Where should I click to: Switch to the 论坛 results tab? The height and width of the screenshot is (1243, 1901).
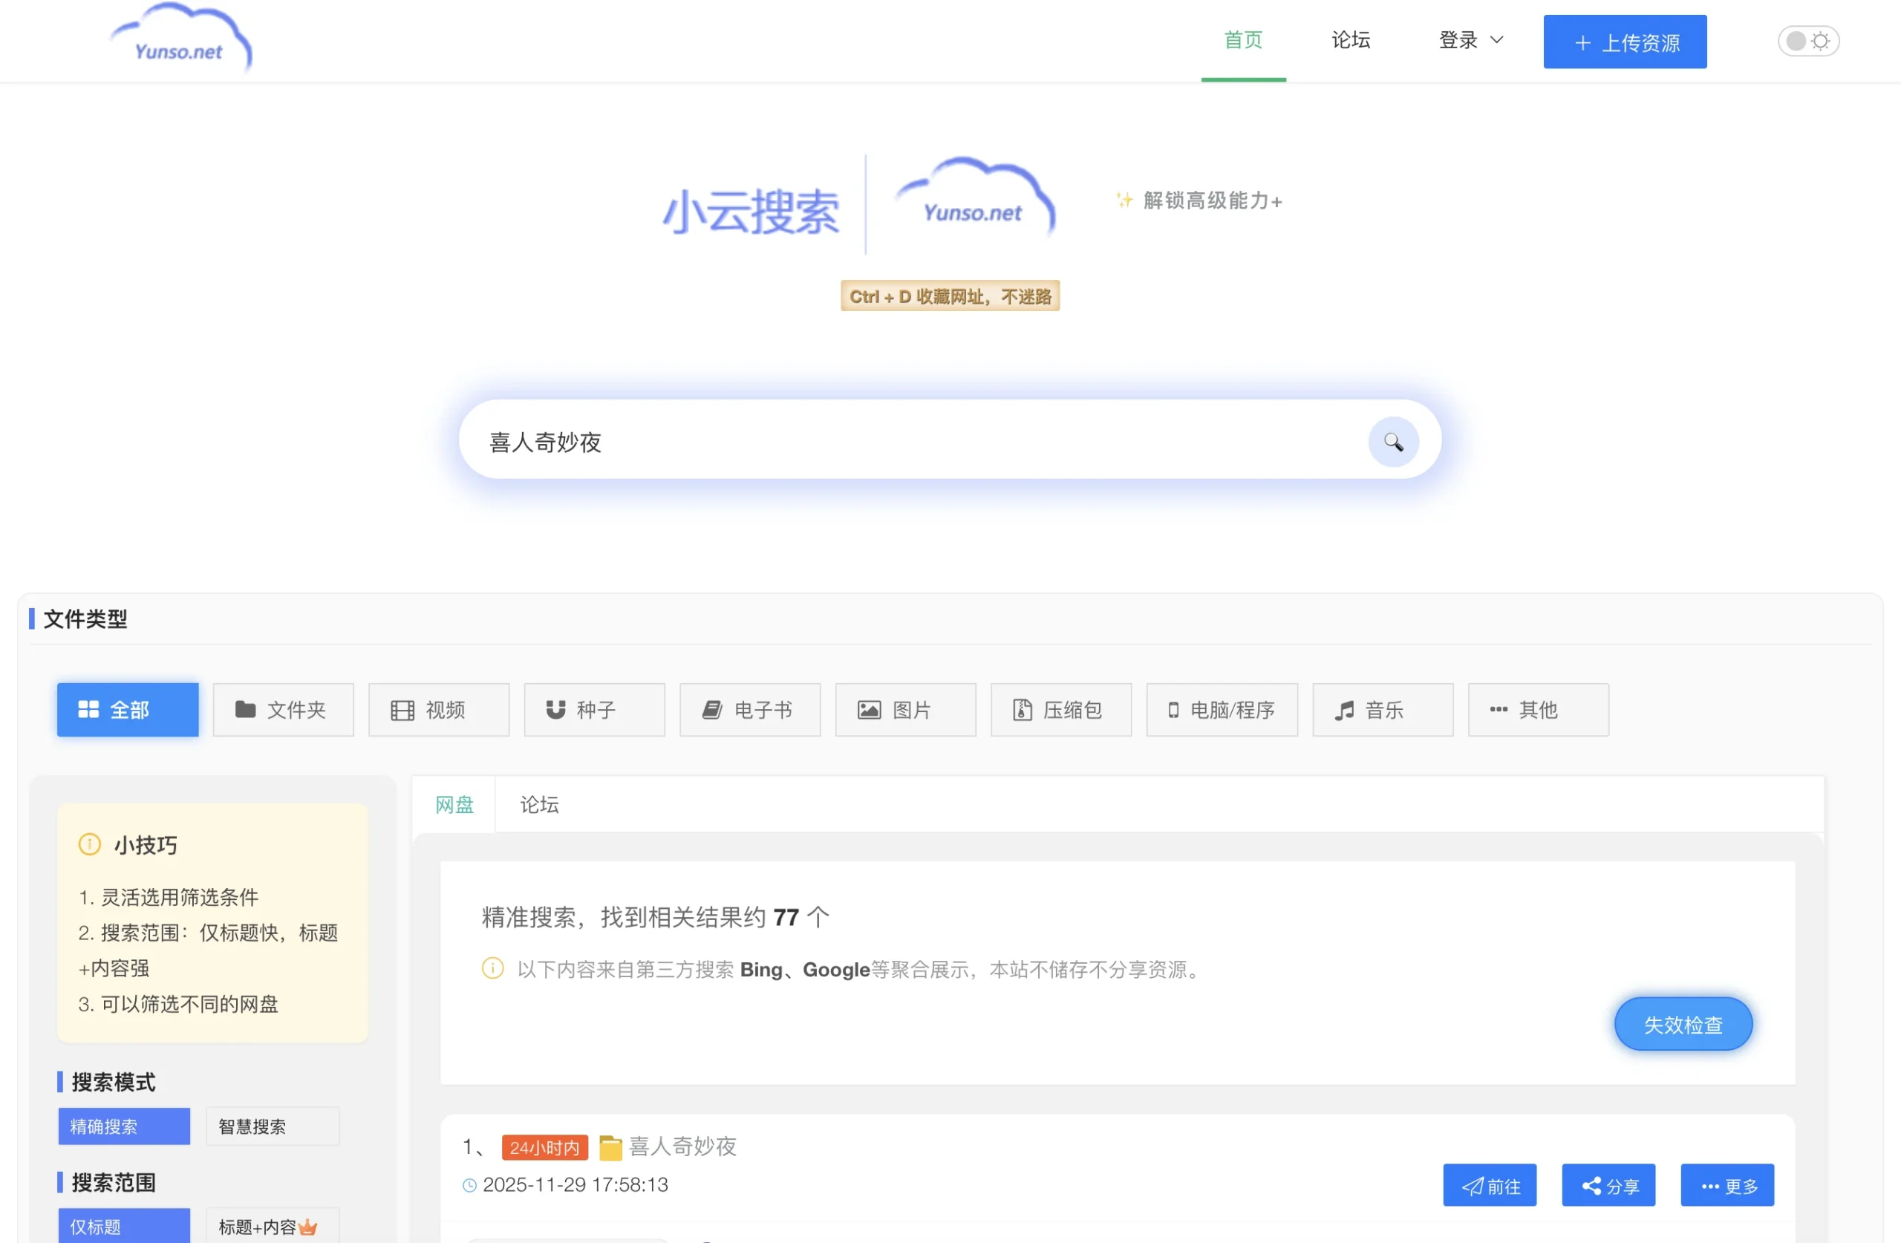point(538,804)
